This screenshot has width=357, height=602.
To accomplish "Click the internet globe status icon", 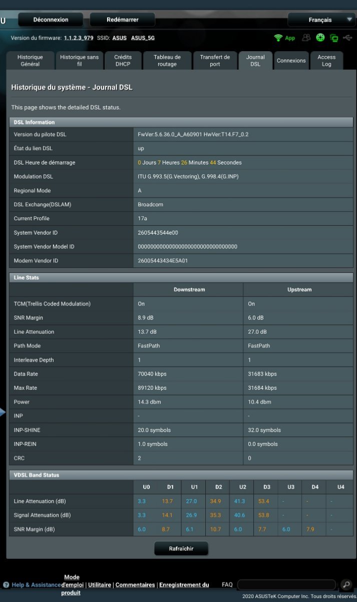I will pyautogui.click(x=320, y=38).
